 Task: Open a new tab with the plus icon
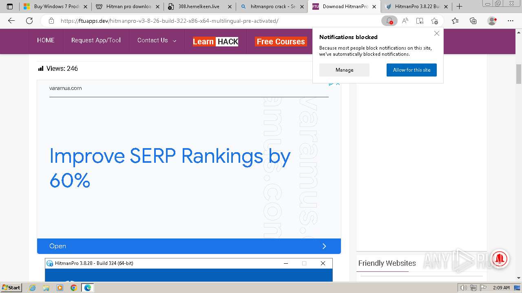click(x=459, y=7)
